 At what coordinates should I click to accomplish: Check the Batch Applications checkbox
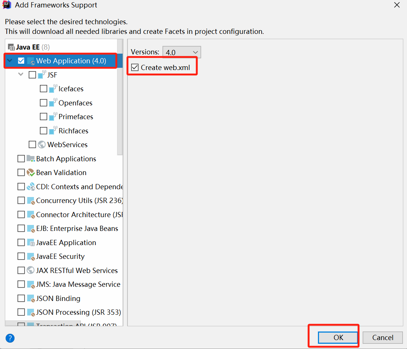[21, 159]
